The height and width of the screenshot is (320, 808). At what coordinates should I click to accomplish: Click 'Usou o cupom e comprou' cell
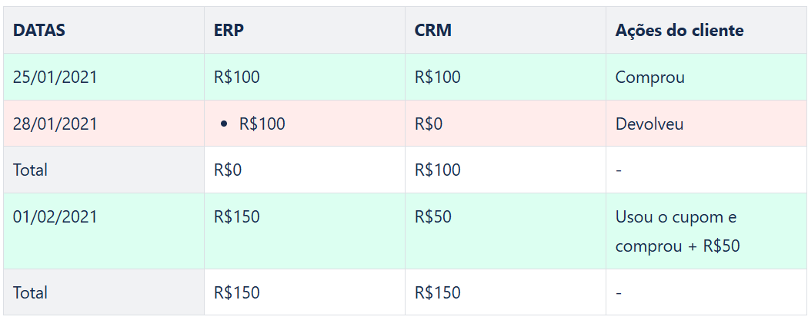tap(706, 231)
